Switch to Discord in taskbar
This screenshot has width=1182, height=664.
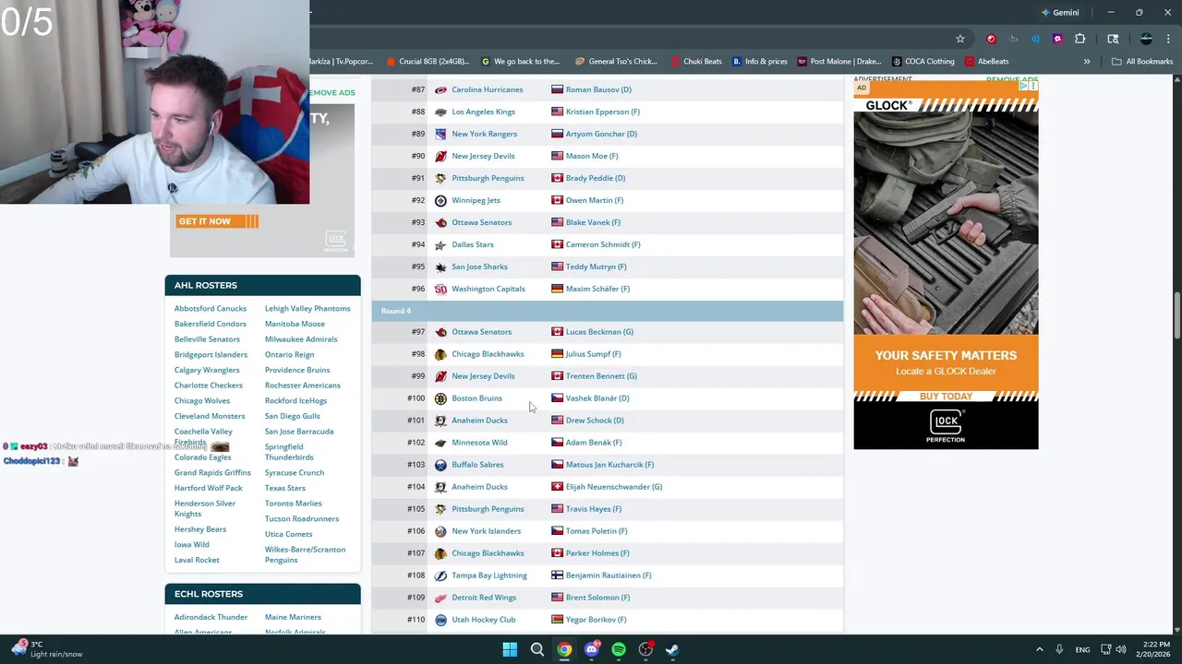tap(591, 649)
